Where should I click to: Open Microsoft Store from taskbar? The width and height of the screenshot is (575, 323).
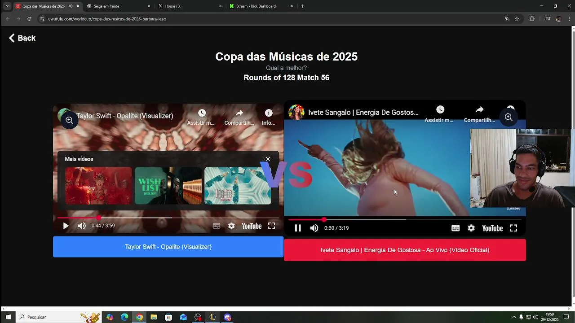point(168,317)
